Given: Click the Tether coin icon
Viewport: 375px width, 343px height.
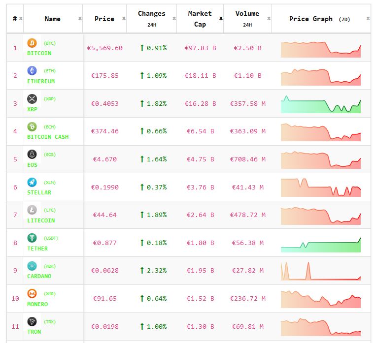Looking at the screenshot, I should point(32,238).
